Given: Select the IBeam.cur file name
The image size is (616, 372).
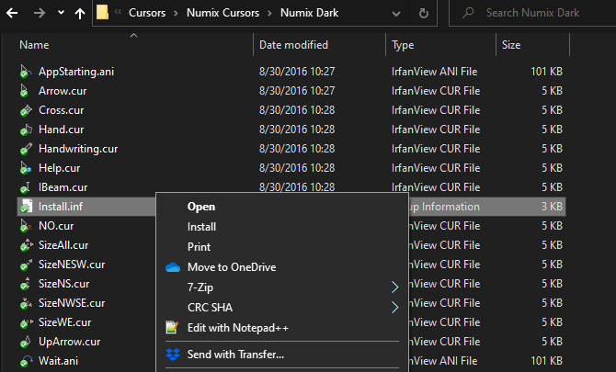Looking at the screenshot, I should point(63,187).
